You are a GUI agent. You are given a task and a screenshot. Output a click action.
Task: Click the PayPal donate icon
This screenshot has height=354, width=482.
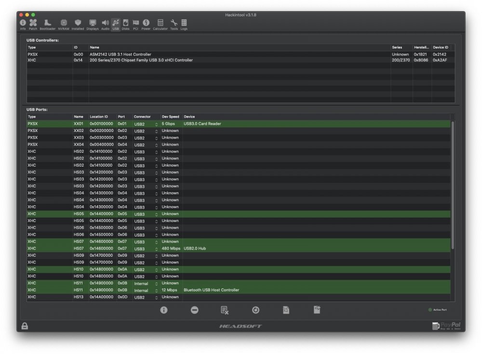pyautogui.click(x=446, y=326)
